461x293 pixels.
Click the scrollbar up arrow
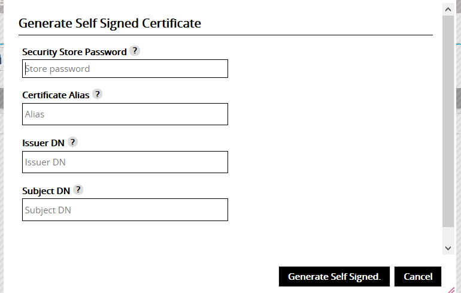[448, 9]
